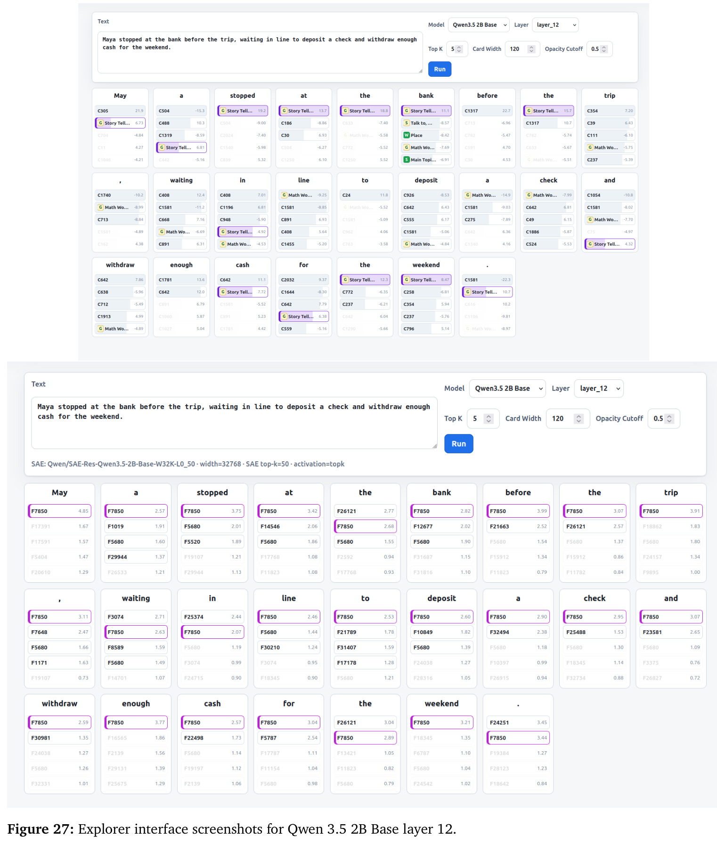Click the lower Opacity Cutoff stepper arrows
The width and height of the screenshot is (717, 844).
tap(669, 418)
